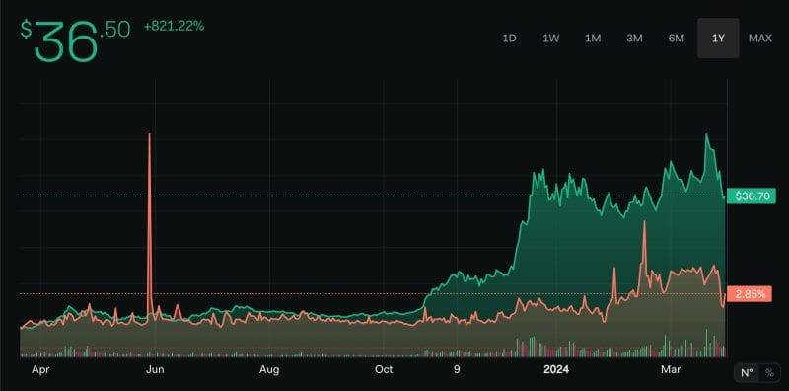
Task: Click the 2.85% orange label
Action: [x=750, y=294]
